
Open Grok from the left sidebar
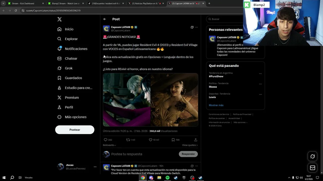click(x=65, y=68)
